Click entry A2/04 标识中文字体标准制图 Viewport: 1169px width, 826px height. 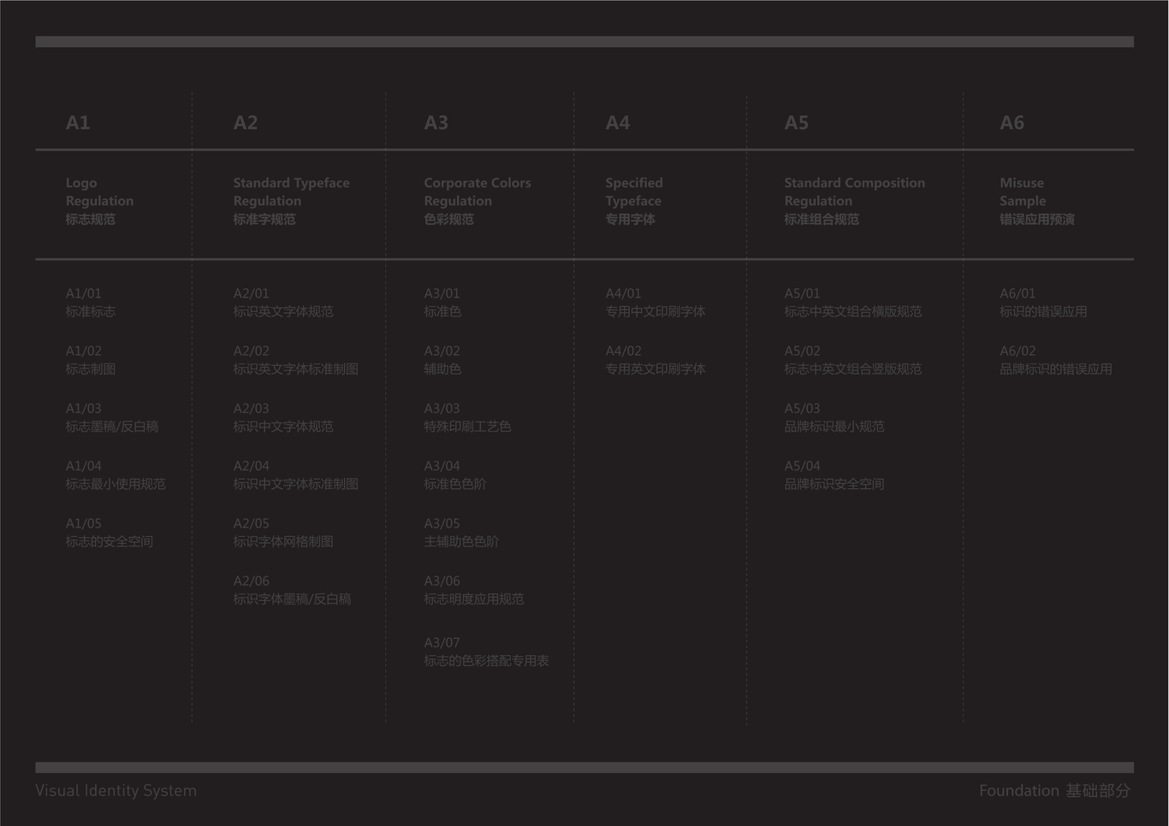tap(296, 475)
